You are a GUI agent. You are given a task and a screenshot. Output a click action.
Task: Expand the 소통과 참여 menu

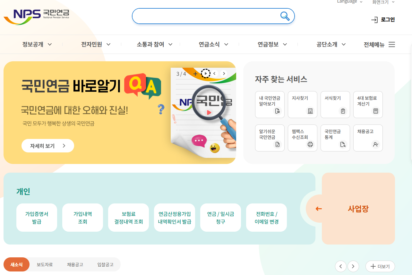tap(154, 44)
